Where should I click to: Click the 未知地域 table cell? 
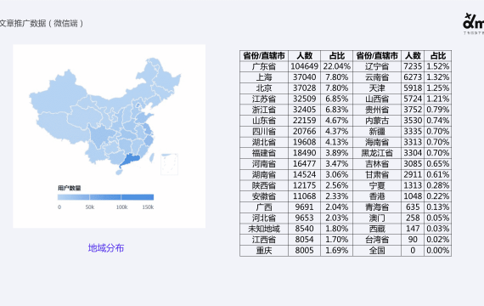point(264,229)
